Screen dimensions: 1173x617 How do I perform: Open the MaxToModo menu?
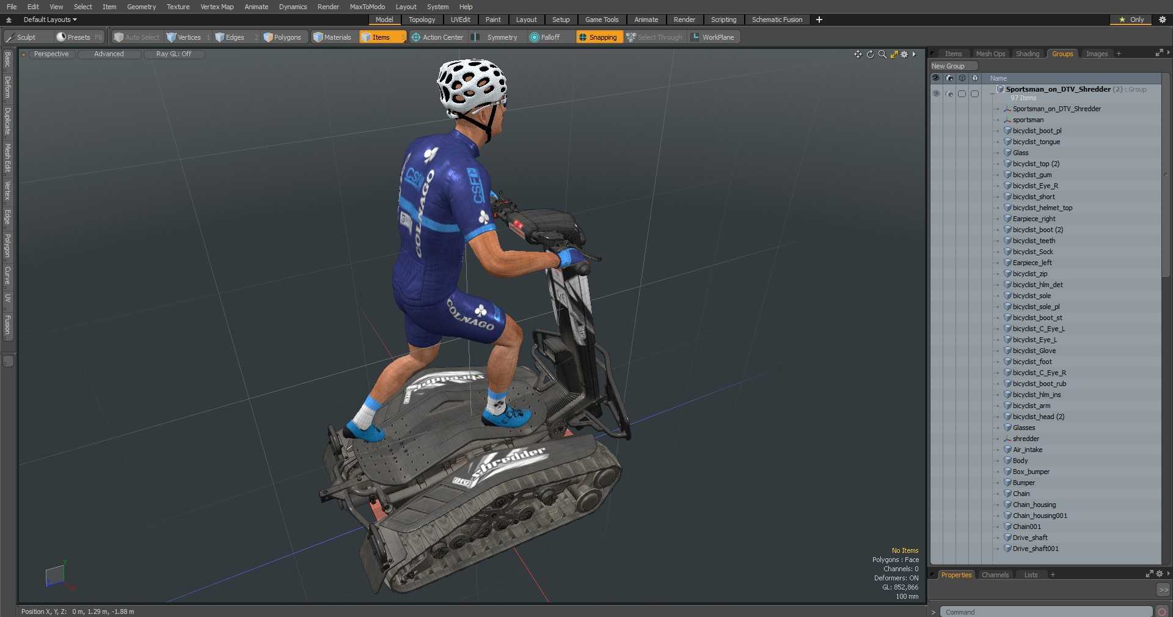tap(367, 7)
